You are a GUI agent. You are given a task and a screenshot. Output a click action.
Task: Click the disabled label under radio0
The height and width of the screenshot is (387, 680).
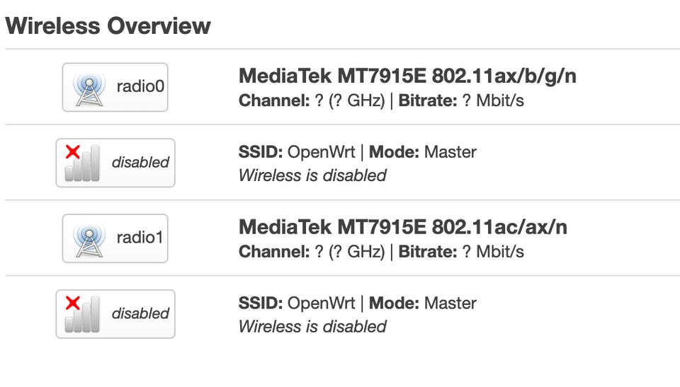pyautogui.click(x=140, y=162)
